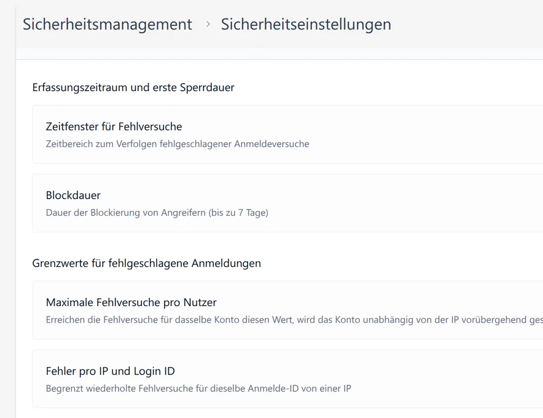
Task: Click the Sicherheitseinstellungen breadcrumb title
Action: tap(306, 24)
